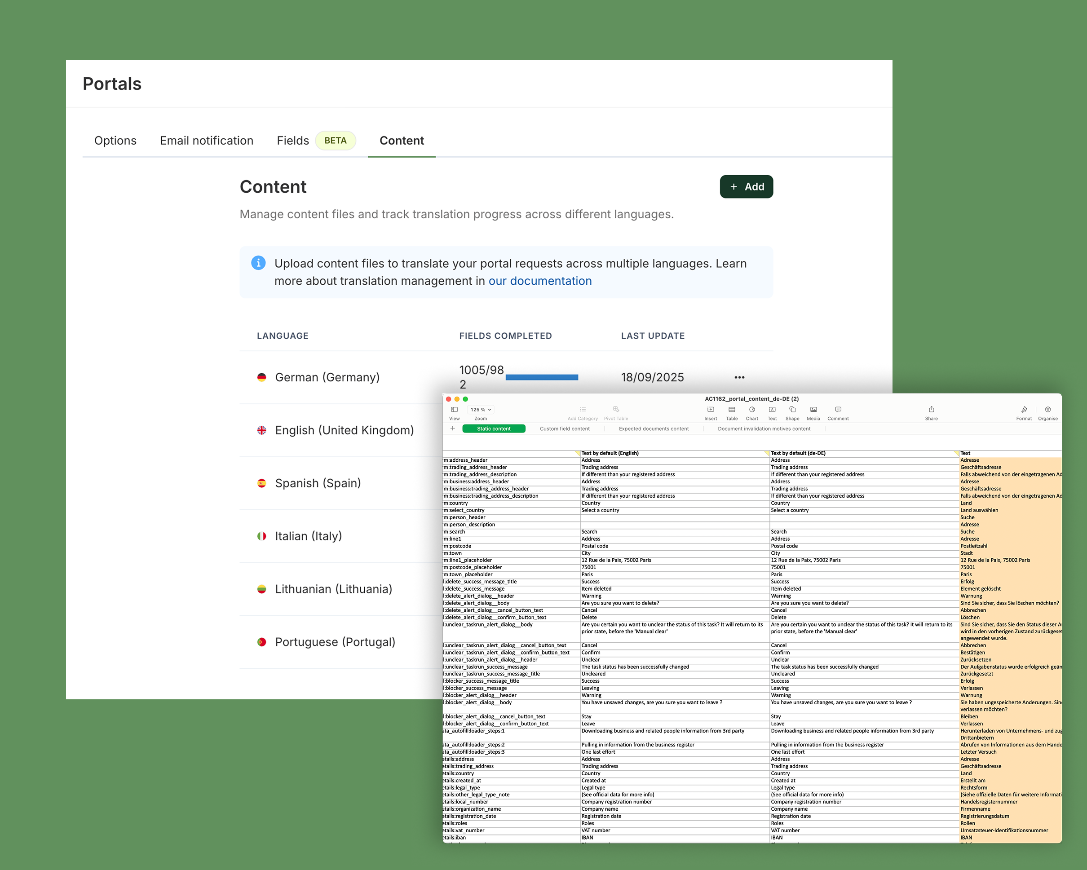Screen dimensions: 1087x870
Task: Select the Text by default (English) header cell
Action: coord(610,453)
